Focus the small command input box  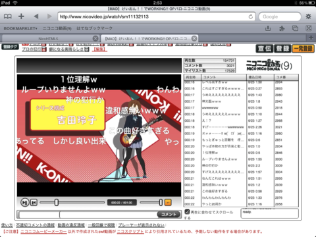tap(39, 215)
